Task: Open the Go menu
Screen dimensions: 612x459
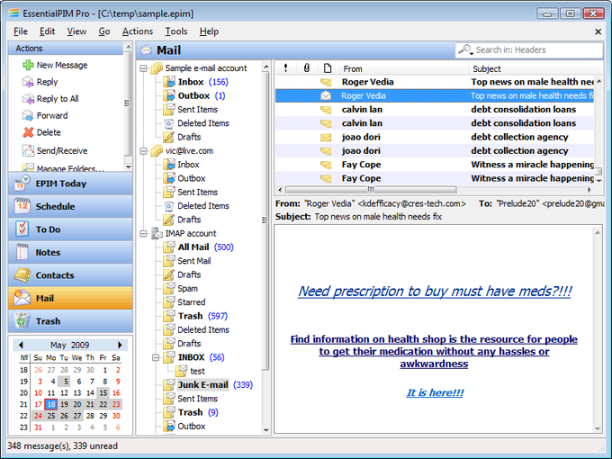Action: coord(104,31)
